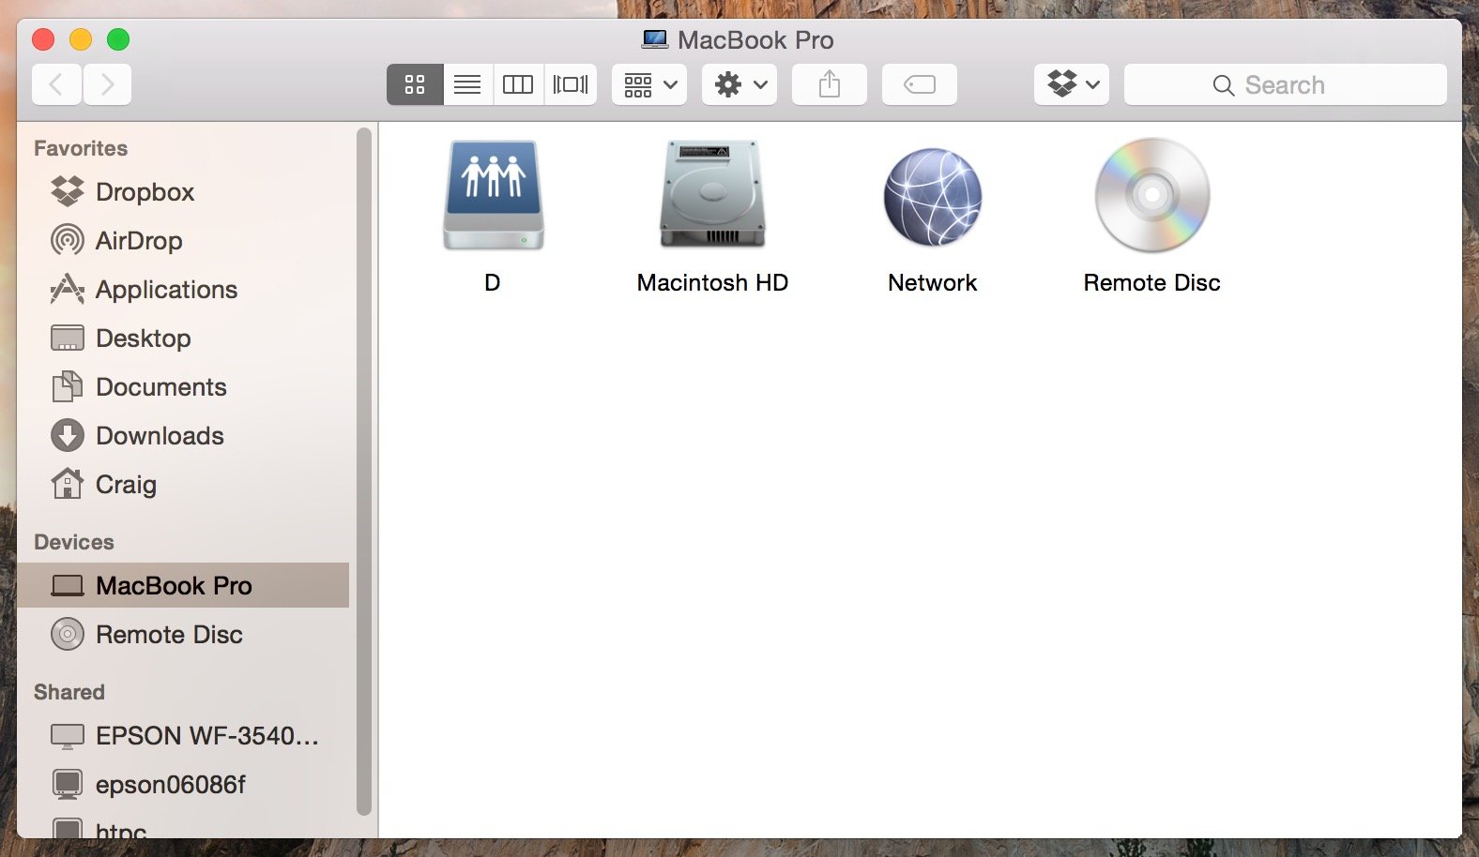Select the D shared volume icon
Image resolution: width=1479 pixels, height=857 pixels.
494,195
